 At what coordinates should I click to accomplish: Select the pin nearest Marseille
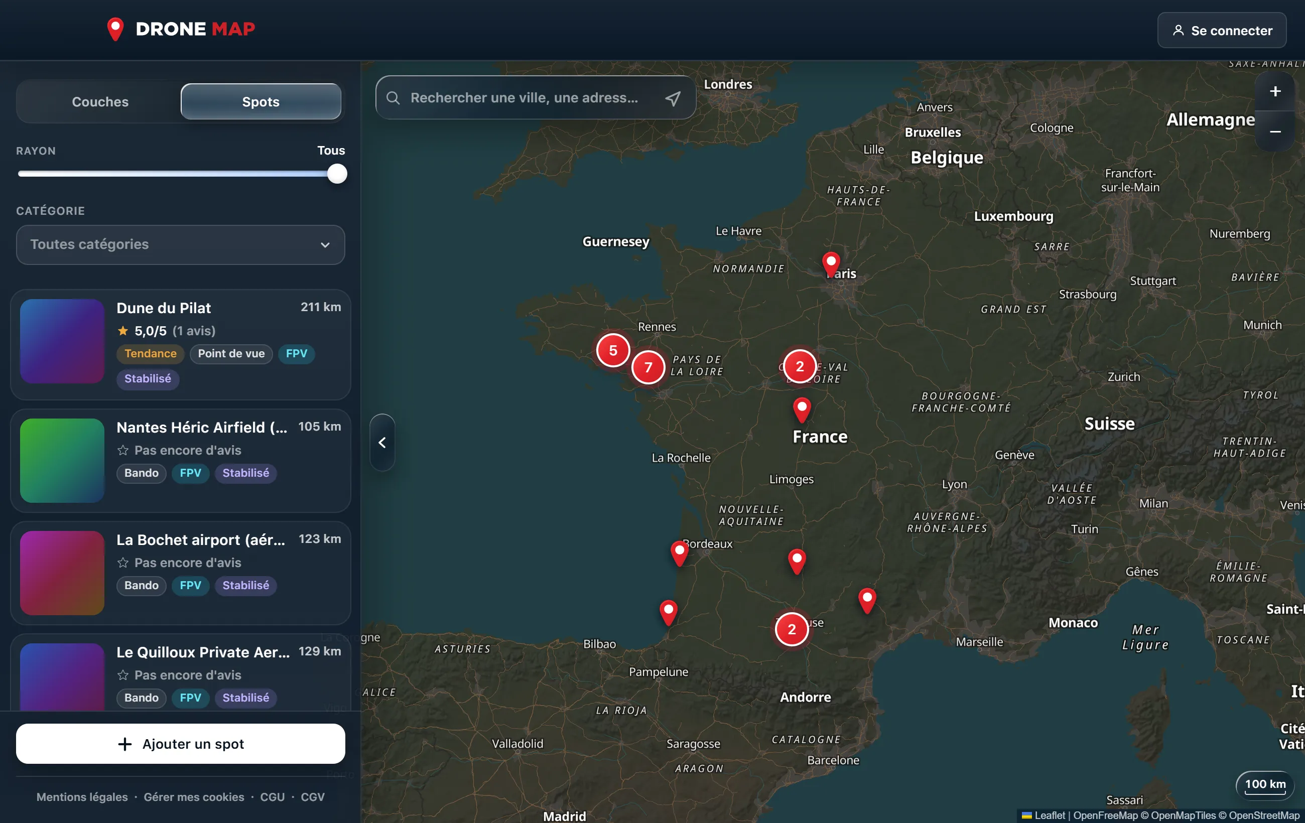(867, 600)
